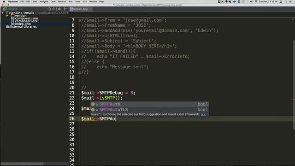Viewport: 295px width, 166px height.
Task: Click the collapse all icon in Project panel
Action: click(x=54, y=9)
